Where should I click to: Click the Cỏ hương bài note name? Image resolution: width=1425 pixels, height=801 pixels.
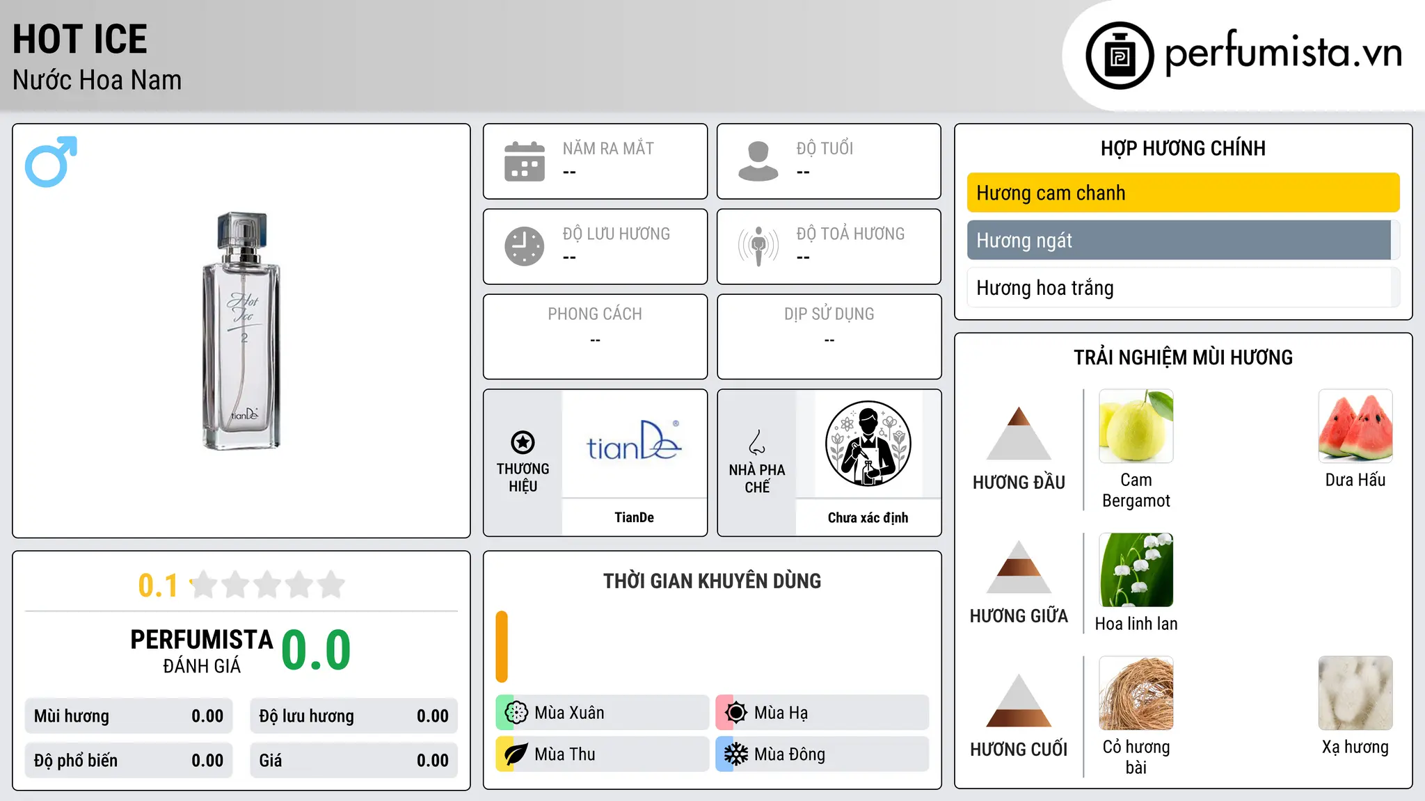coord(1136,757)
